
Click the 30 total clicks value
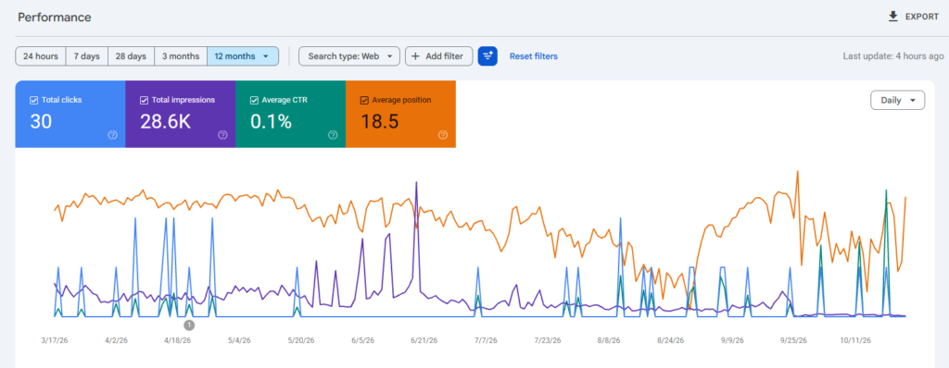pos(41,122)
